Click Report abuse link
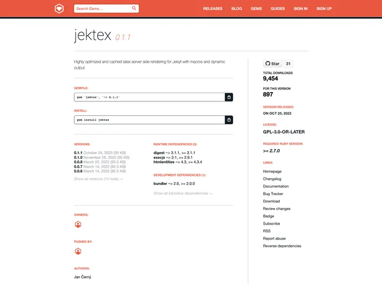This screenshot has height=284, width=382. [274, 239]
